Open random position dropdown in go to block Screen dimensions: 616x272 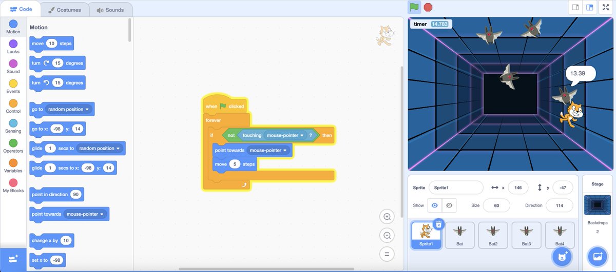[69, 109]
